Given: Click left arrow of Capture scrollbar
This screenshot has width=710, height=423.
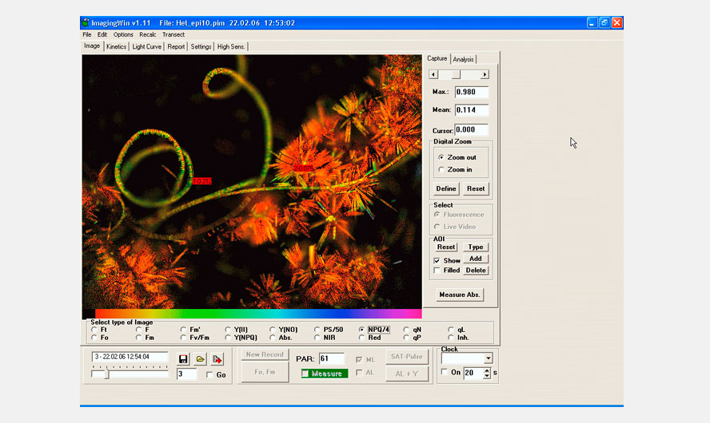Looking at the screenshot, I should point(433,75).
